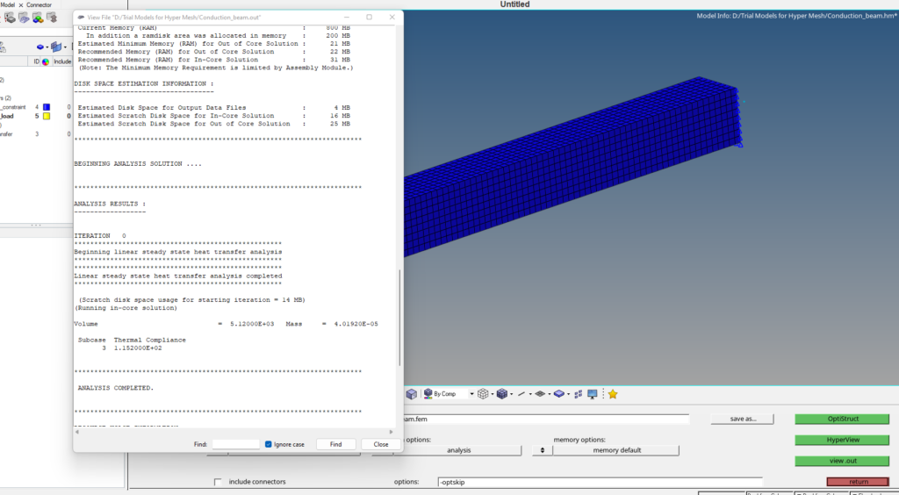Click the green view .out button
Image resolution: width=899 pixels, height=495 pixels.
point(842,461)
